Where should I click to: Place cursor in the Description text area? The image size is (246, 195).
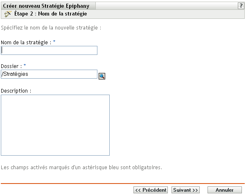(x=55, y=125)
